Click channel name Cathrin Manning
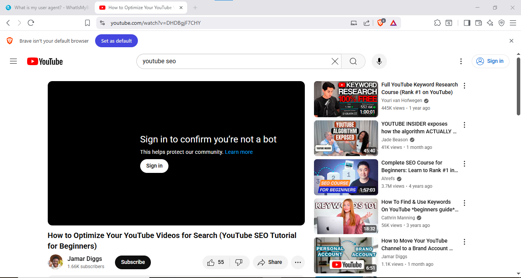Screen dimensions: 521x278 point(398,218)
